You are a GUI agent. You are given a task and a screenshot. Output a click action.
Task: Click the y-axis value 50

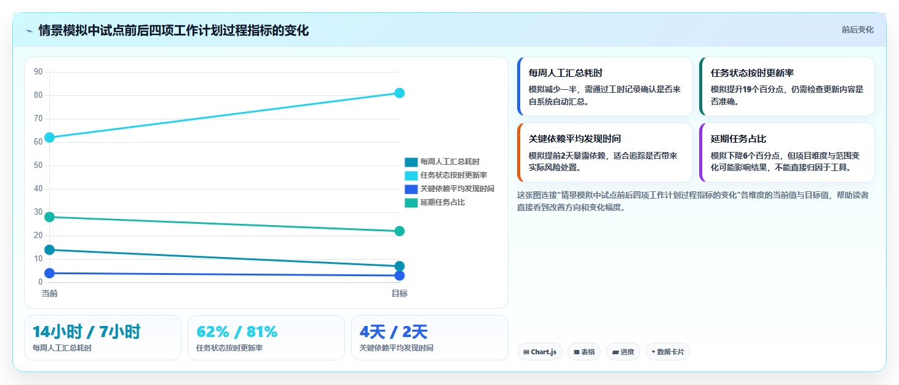[x=38, y=165]
